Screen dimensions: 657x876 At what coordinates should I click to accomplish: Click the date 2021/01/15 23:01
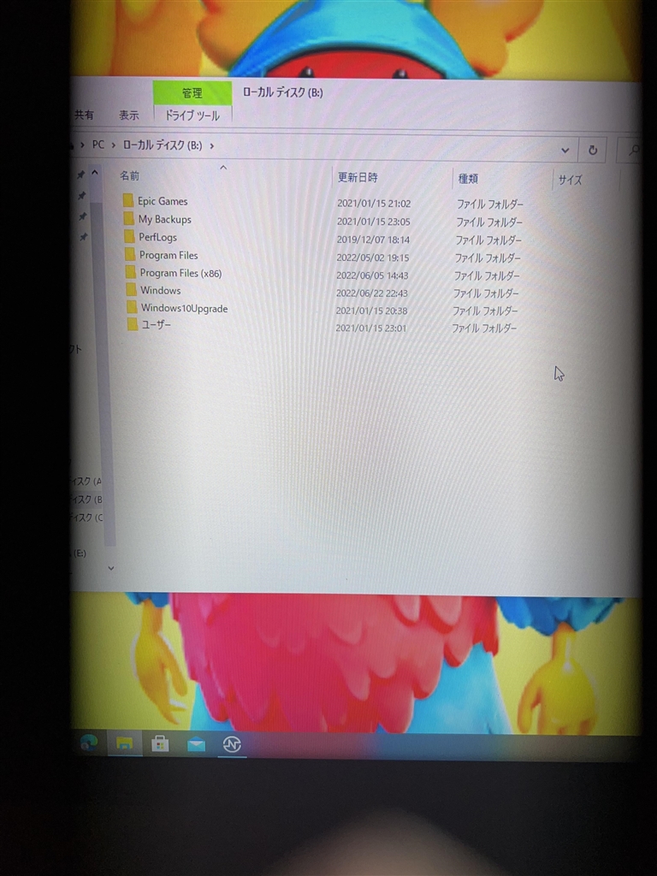point(371,328)
